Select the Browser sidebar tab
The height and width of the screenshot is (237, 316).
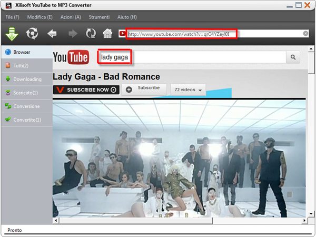click(27, 52)
